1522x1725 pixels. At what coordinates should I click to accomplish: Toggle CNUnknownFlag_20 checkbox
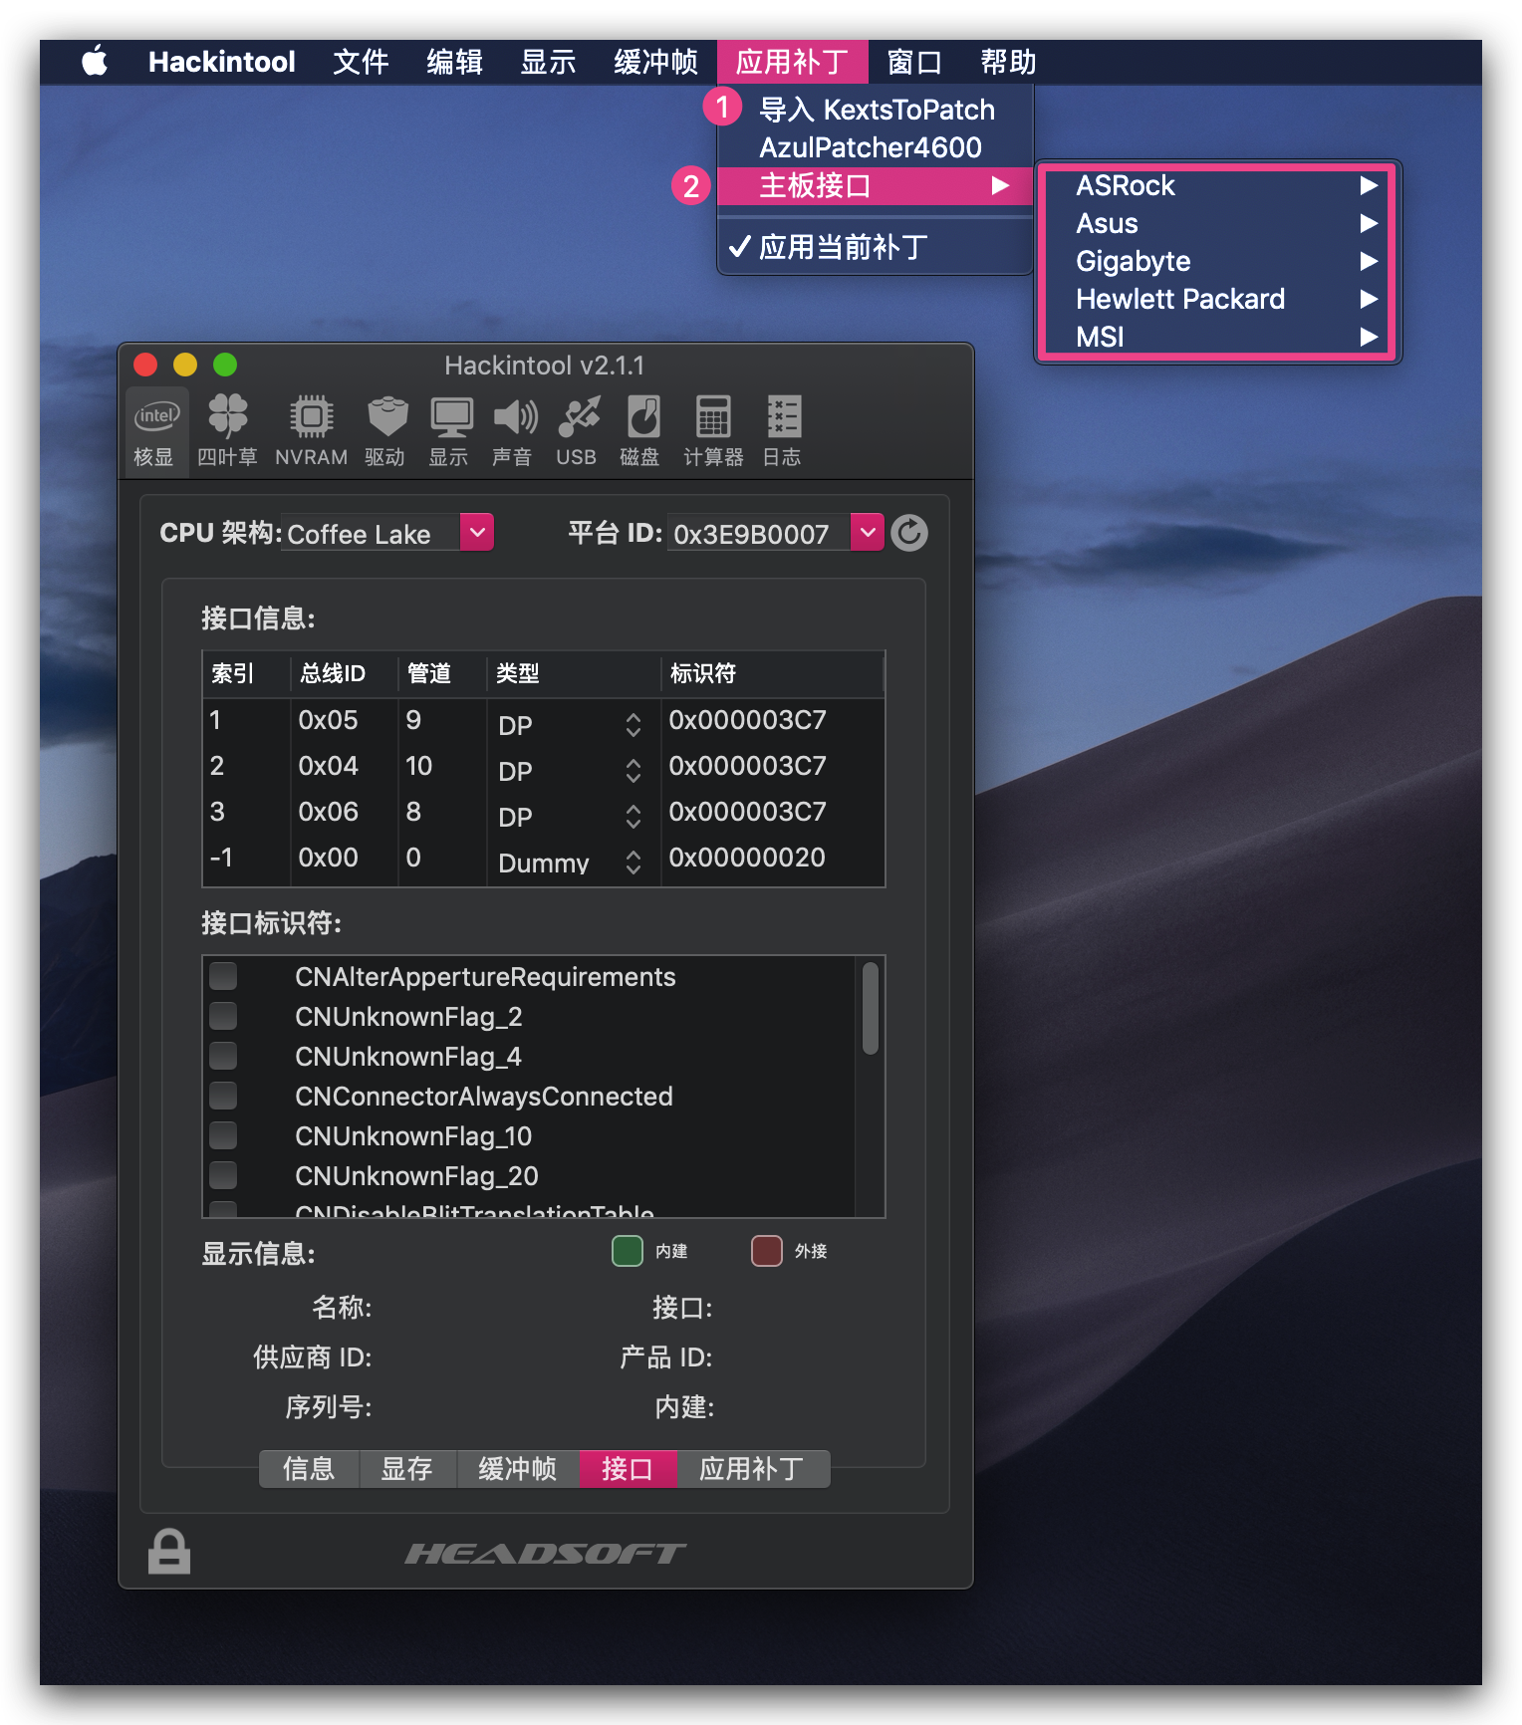(x=223, y=1175)
